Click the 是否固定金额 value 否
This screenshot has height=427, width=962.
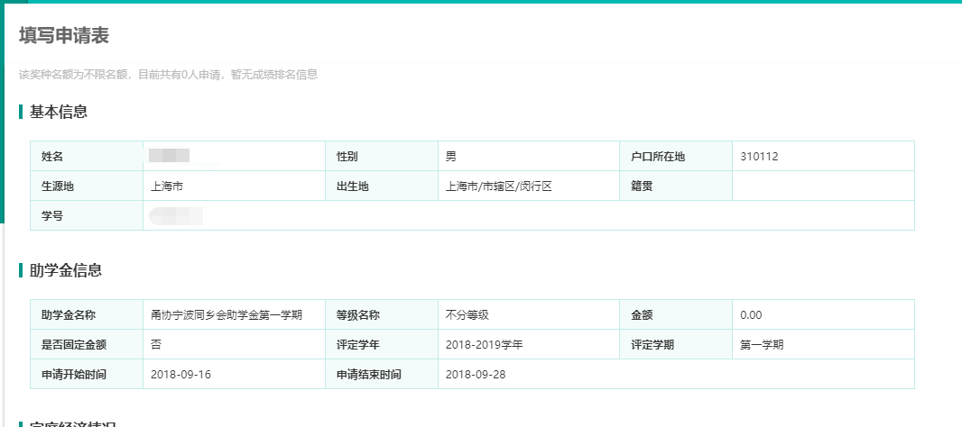156,345
